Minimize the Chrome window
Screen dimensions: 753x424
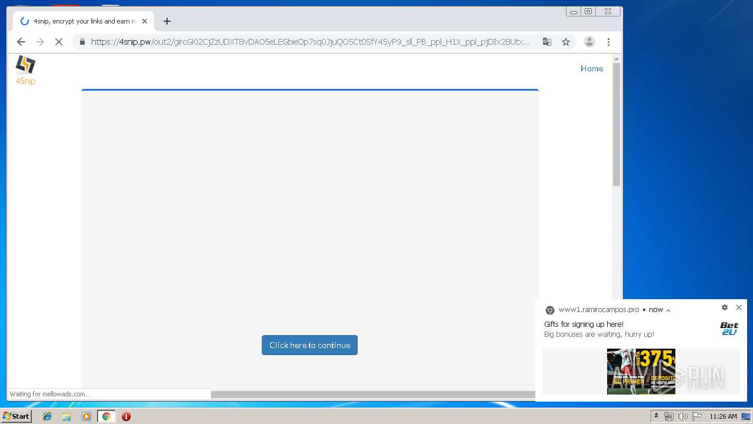[574, 11]
